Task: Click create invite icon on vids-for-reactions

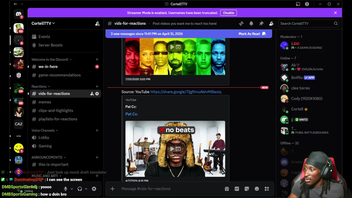Action: [x=92, y=94]
